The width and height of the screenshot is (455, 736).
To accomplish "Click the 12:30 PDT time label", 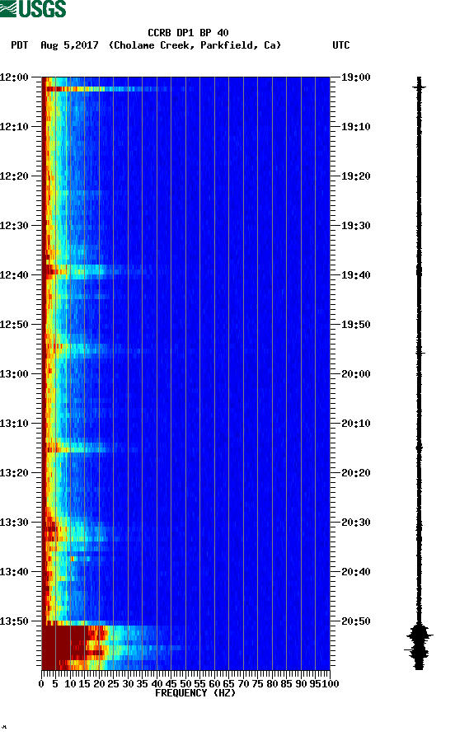I will [14, 226].
